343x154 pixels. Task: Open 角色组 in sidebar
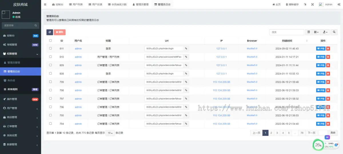[21, 80]
